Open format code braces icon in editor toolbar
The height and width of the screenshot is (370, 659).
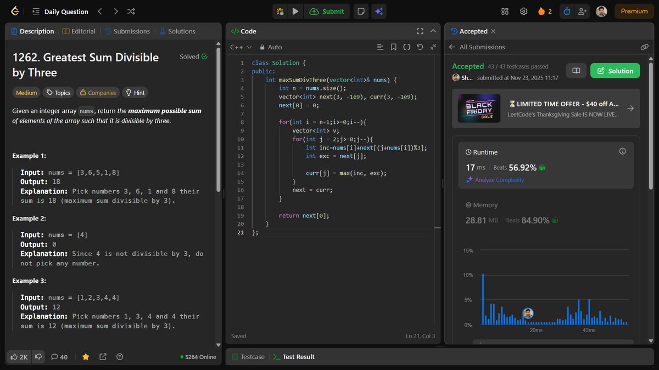tap(407, 47)
